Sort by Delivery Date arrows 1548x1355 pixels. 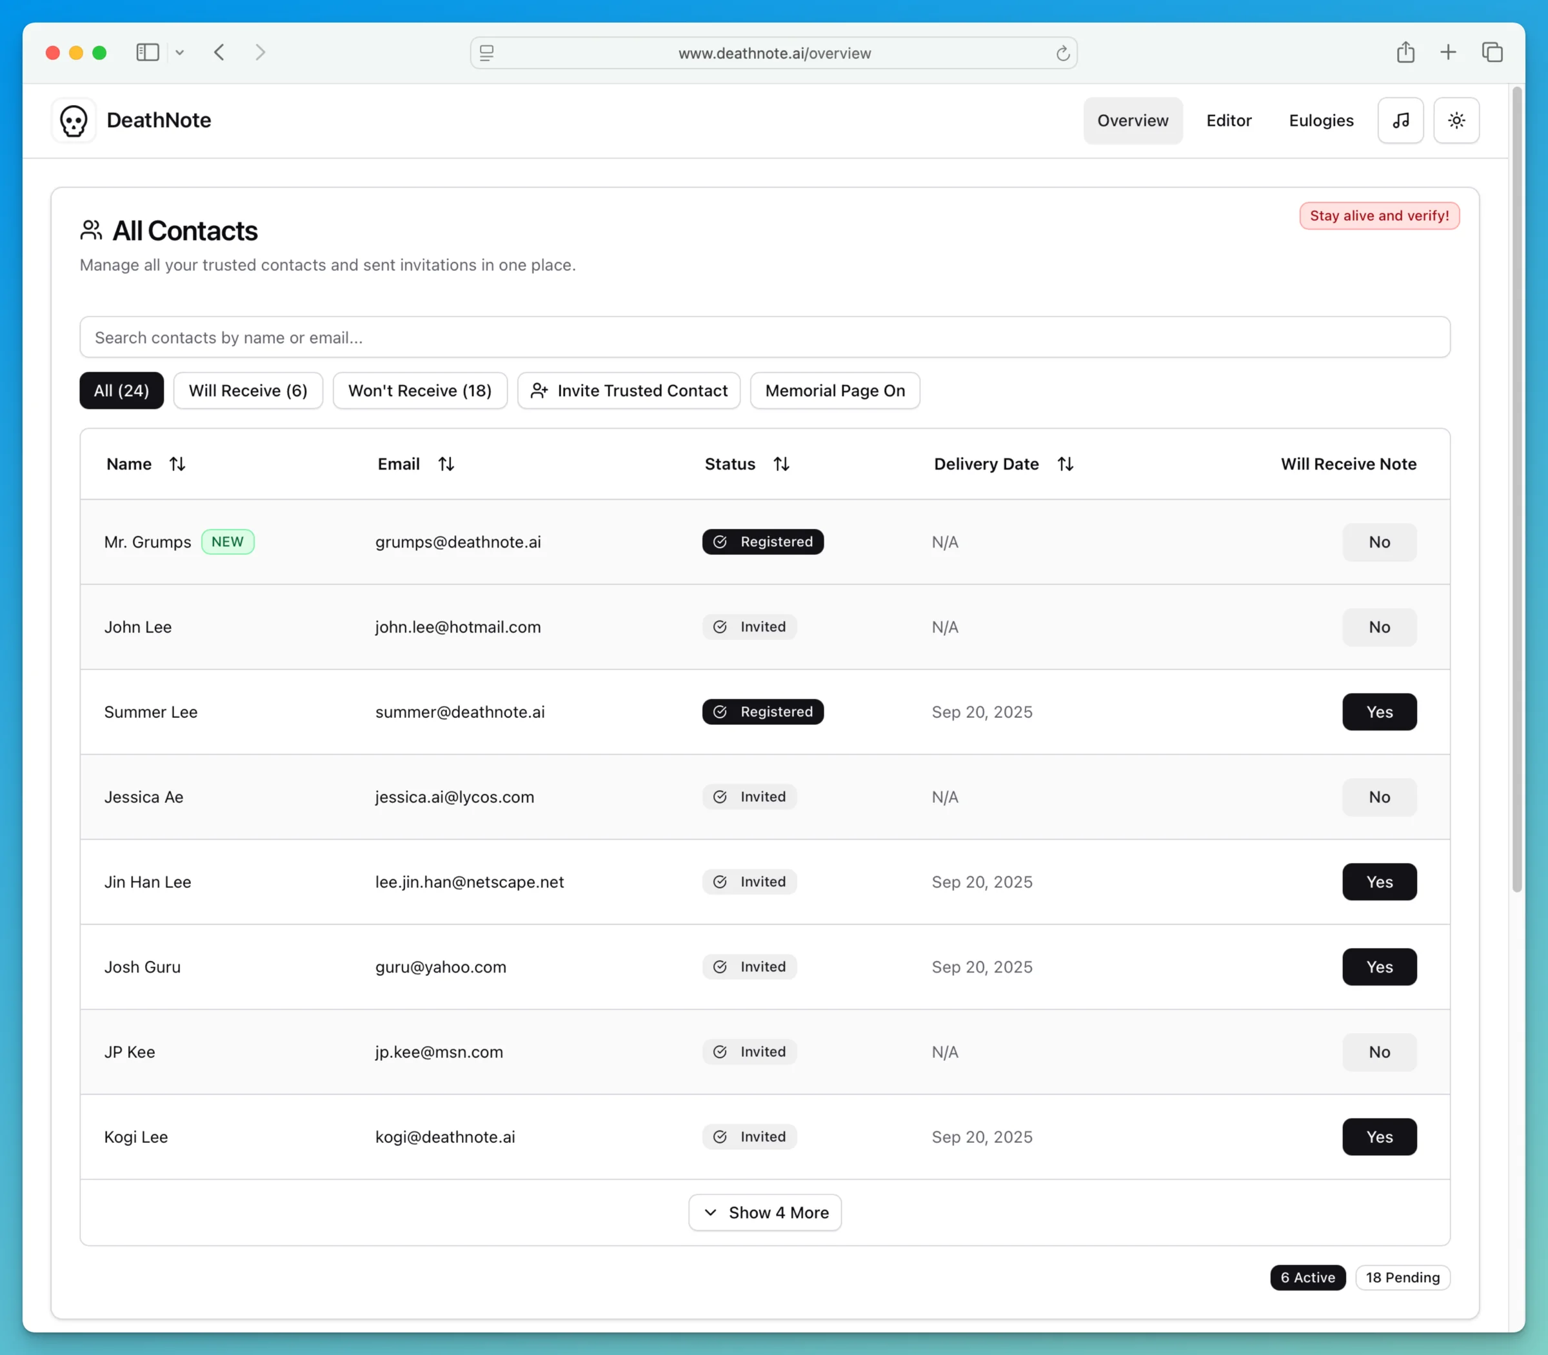[1066, 464]
